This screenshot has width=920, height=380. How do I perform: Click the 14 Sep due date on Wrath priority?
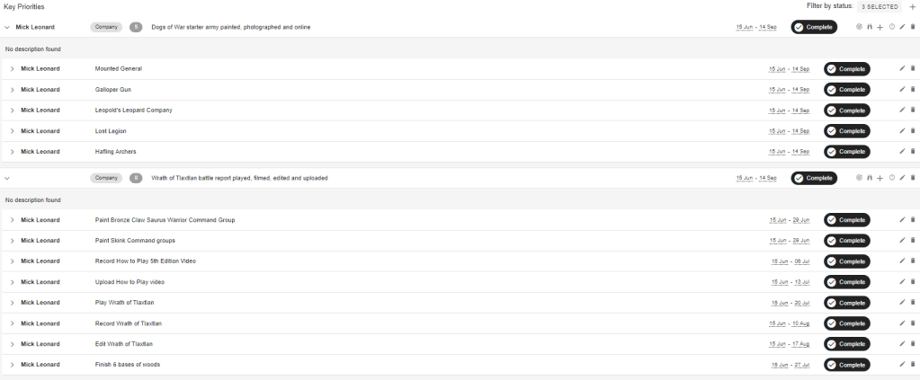click(768, 178)
